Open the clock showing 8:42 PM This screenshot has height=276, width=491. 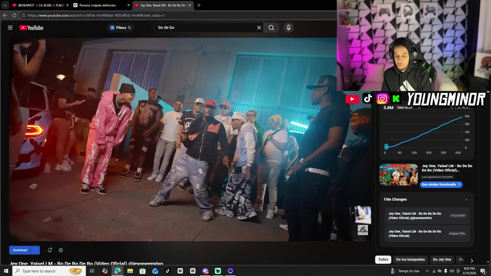point(469,271)
